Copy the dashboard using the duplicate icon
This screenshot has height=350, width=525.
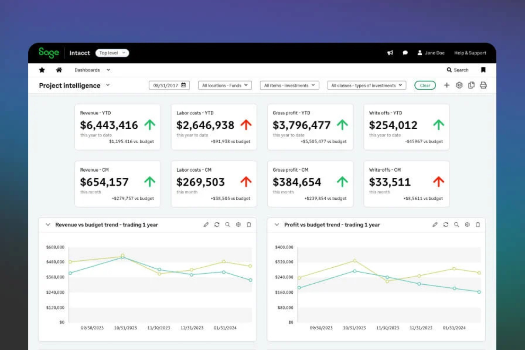471,85
